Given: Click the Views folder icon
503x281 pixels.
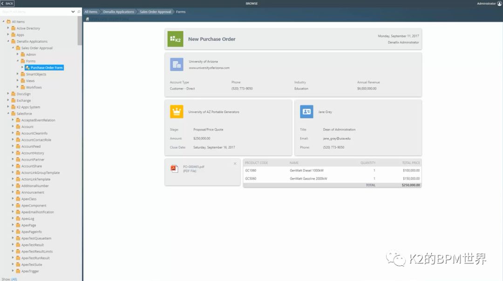Looking at the screenshot, I should click(23, 81).
